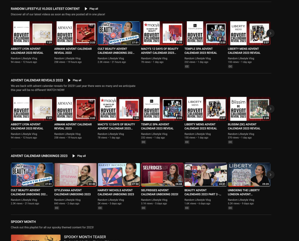Open 'Armani Advent Calendar Reveal 2023' title in Reveals row
The height and width of the screenshot is (241, 299).
pos(73,127)
